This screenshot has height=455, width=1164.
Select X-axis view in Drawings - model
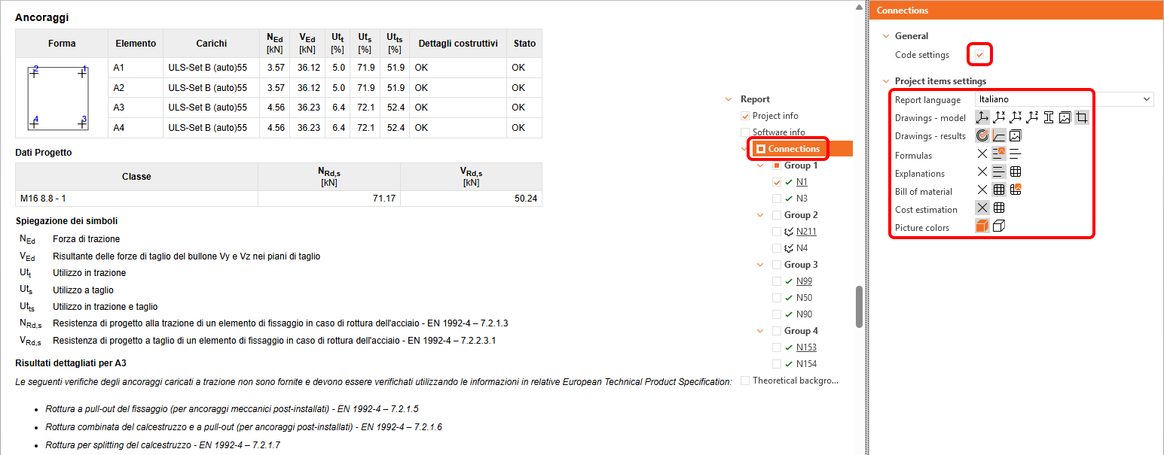[999, 117]
